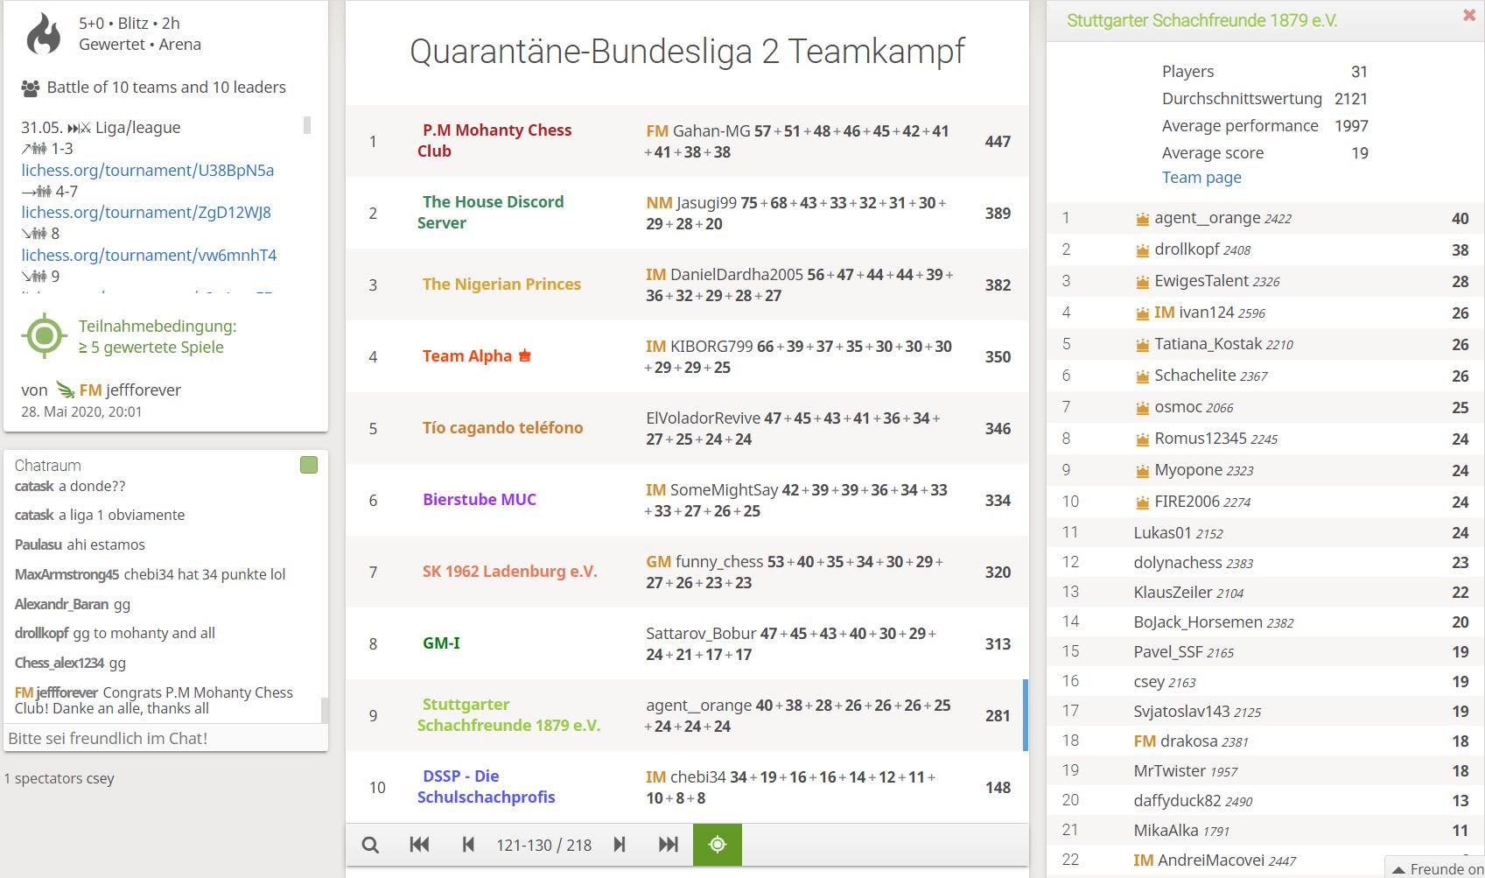The image size is (1485, 878).
Task: Toggle the Chatraum chat checkbox
Action: click(x=309, y=465)
